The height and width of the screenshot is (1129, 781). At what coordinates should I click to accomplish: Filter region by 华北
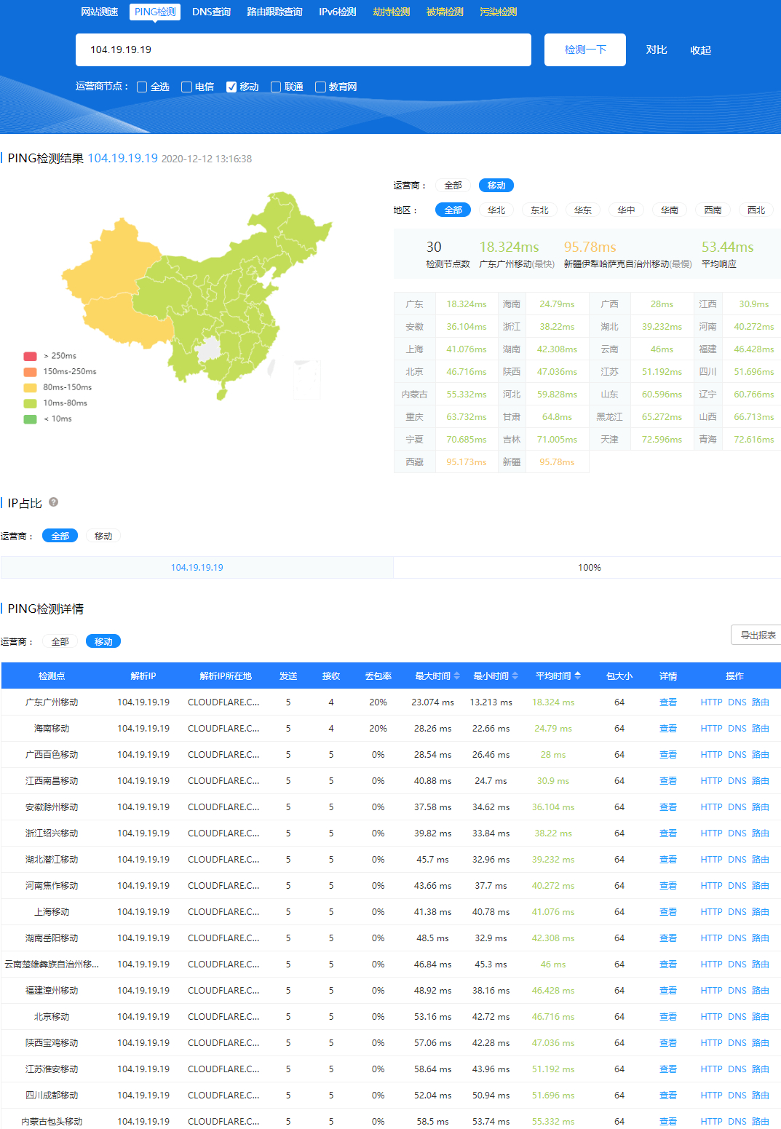pyautogui.click(x=496, y=210)
